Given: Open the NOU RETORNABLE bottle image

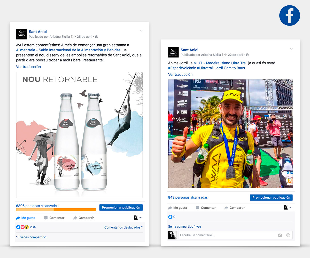Looking at the screenshot, I should click(x=79, y=135).
